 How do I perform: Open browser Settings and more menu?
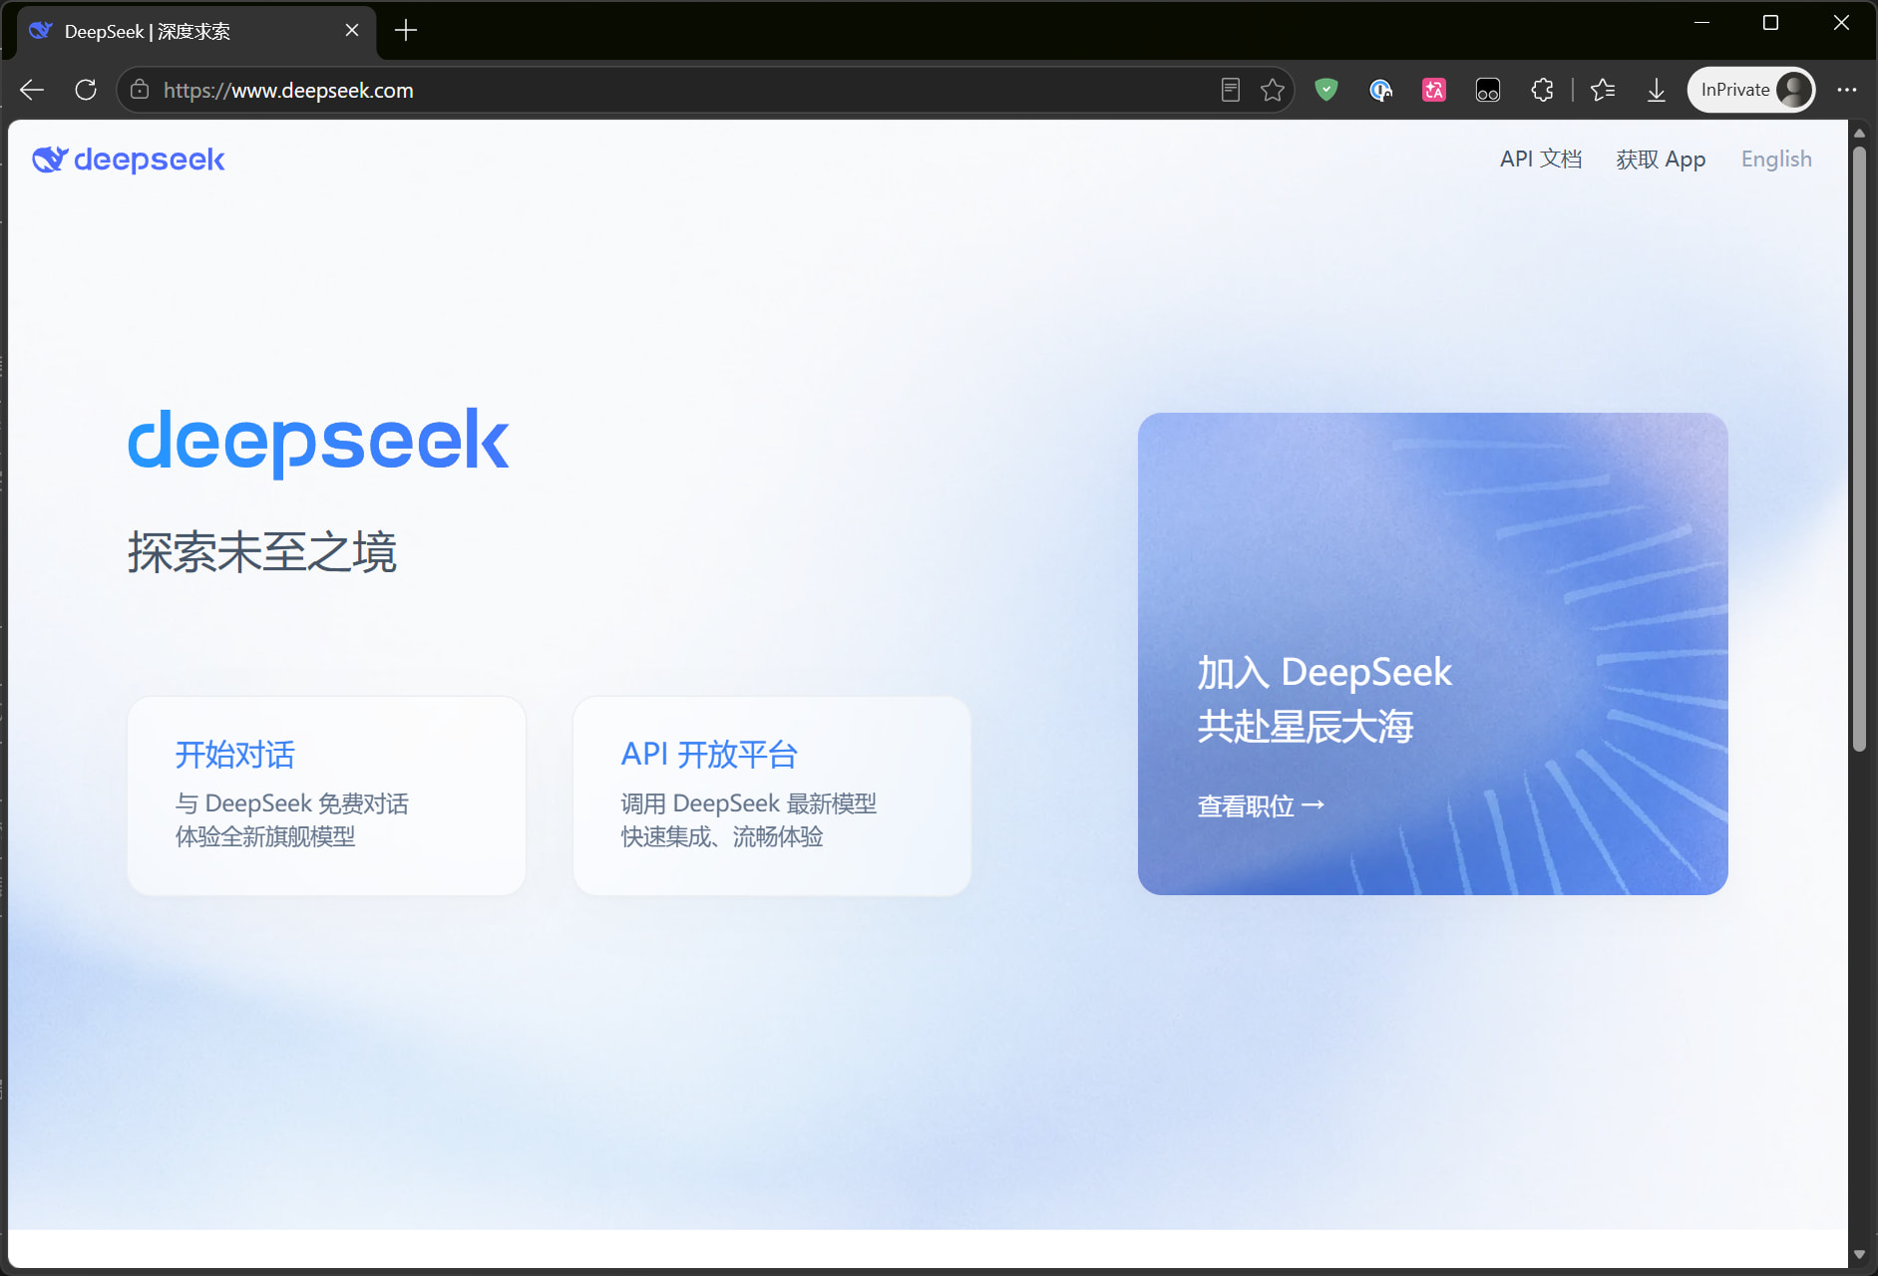point(1847,90)
